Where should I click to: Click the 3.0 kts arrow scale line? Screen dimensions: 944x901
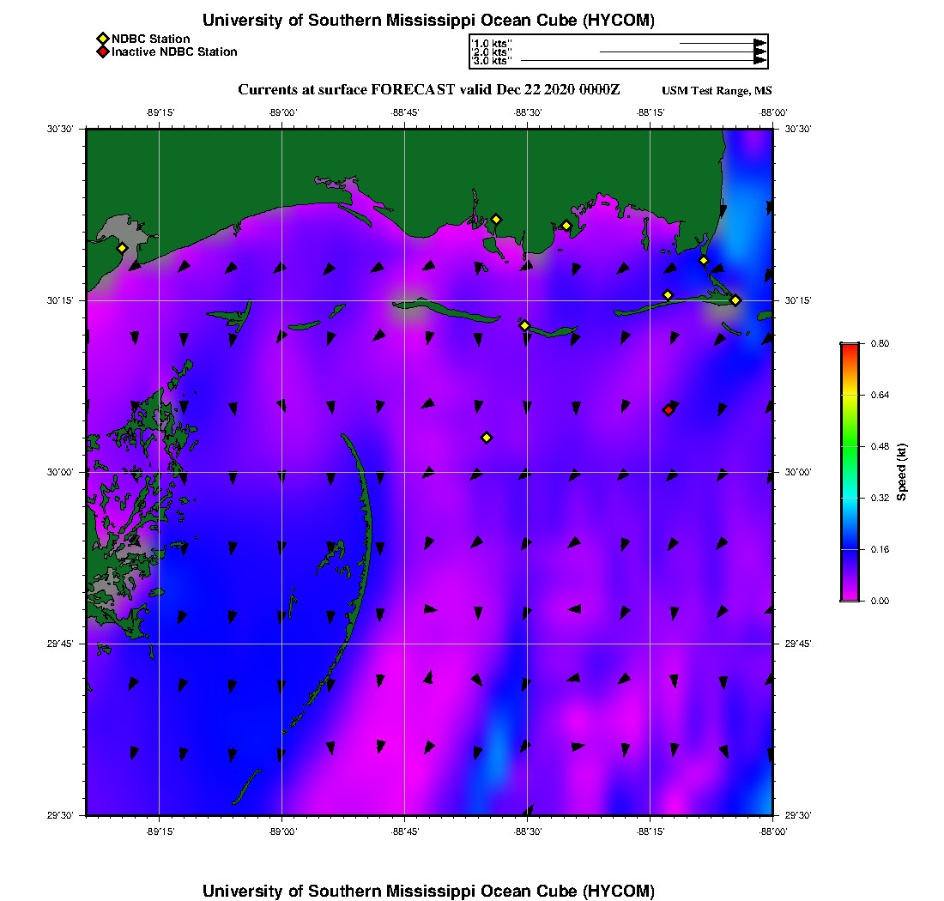tap(644, 61)
